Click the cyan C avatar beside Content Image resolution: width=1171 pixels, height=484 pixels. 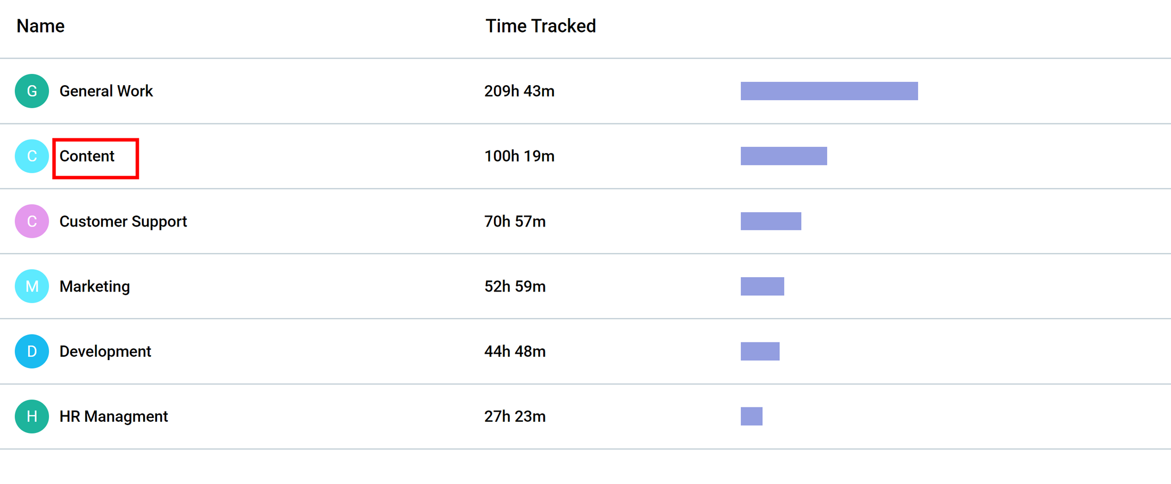(x=32, y=156)
